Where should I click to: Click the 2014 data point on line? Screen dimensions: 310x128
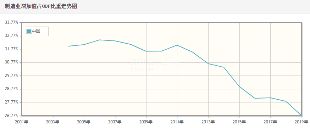224,67
